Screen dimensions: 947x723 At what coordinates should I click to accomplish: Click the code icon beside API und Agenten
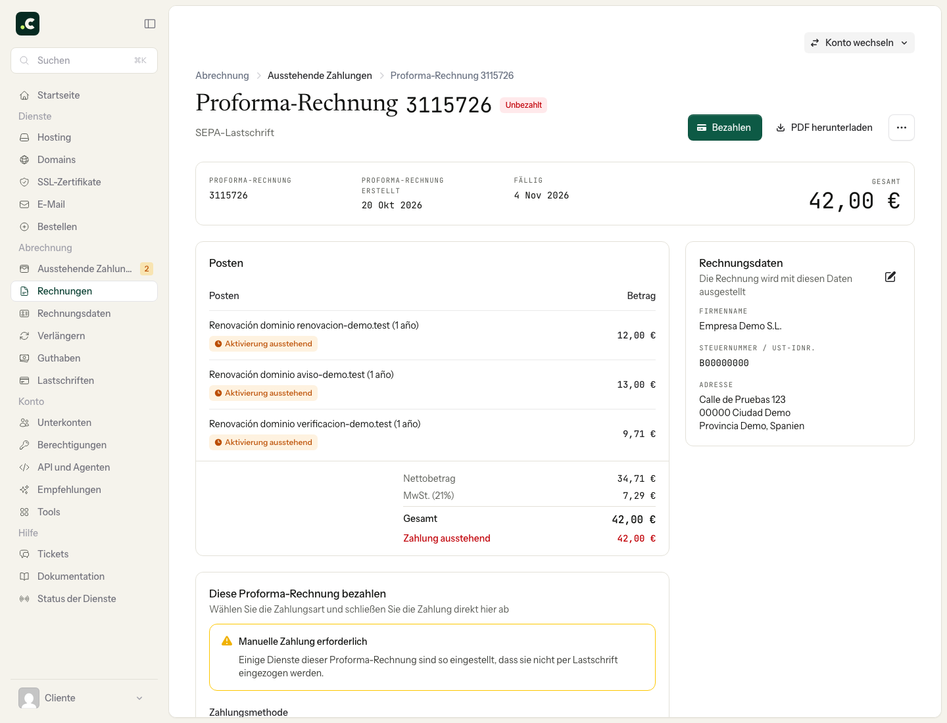click(x=24, y=467)
